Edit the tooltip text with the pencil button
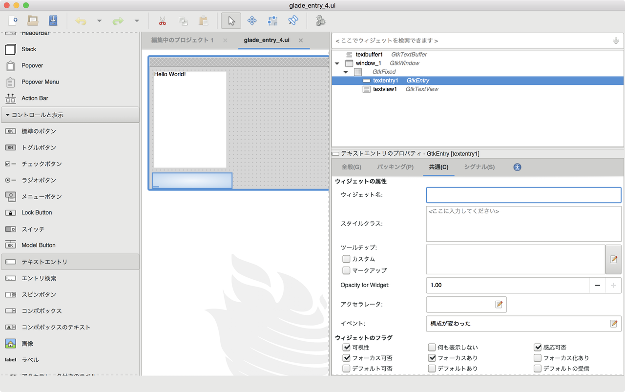The image size is (625, 392). (x=613, y=259)
